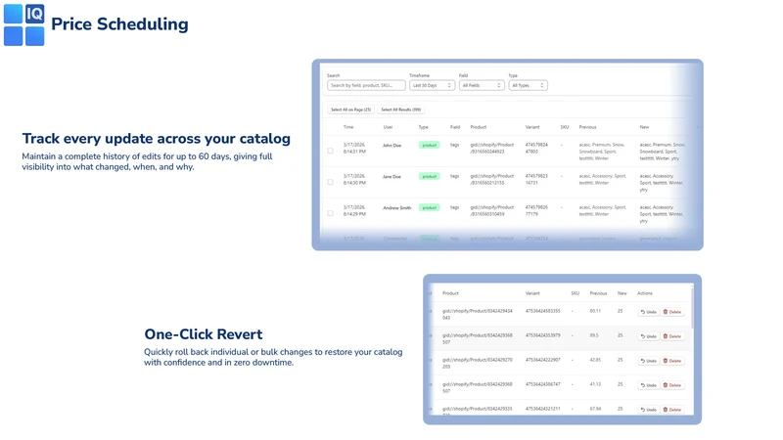
Task: Click the Track every update heading
Action: click(x=157, y=138)
